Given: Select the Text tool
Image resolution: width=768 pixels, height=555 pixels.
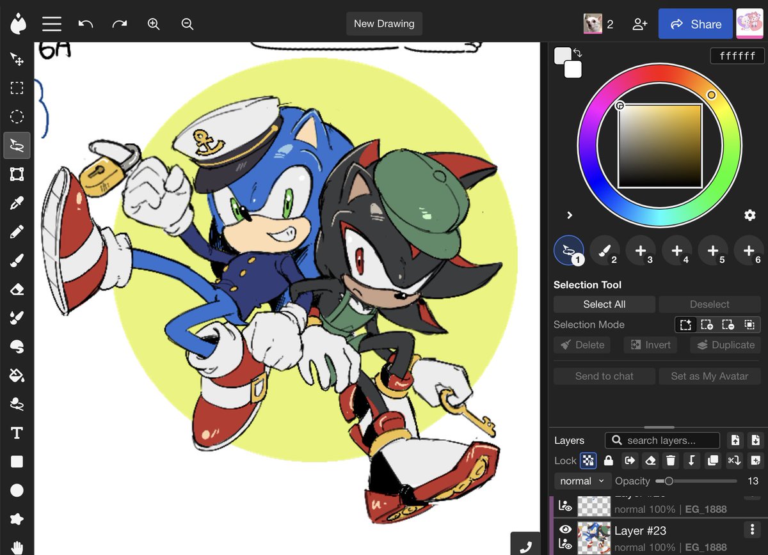Looking at the screenshot, I should point(17,434).
